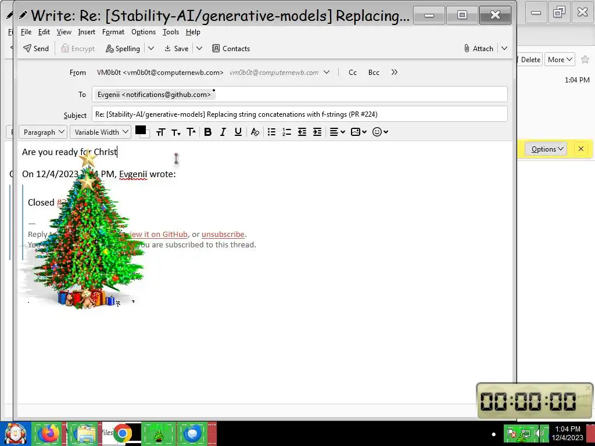
Task: Save the draft with Save button
Action: click(177, 49)
